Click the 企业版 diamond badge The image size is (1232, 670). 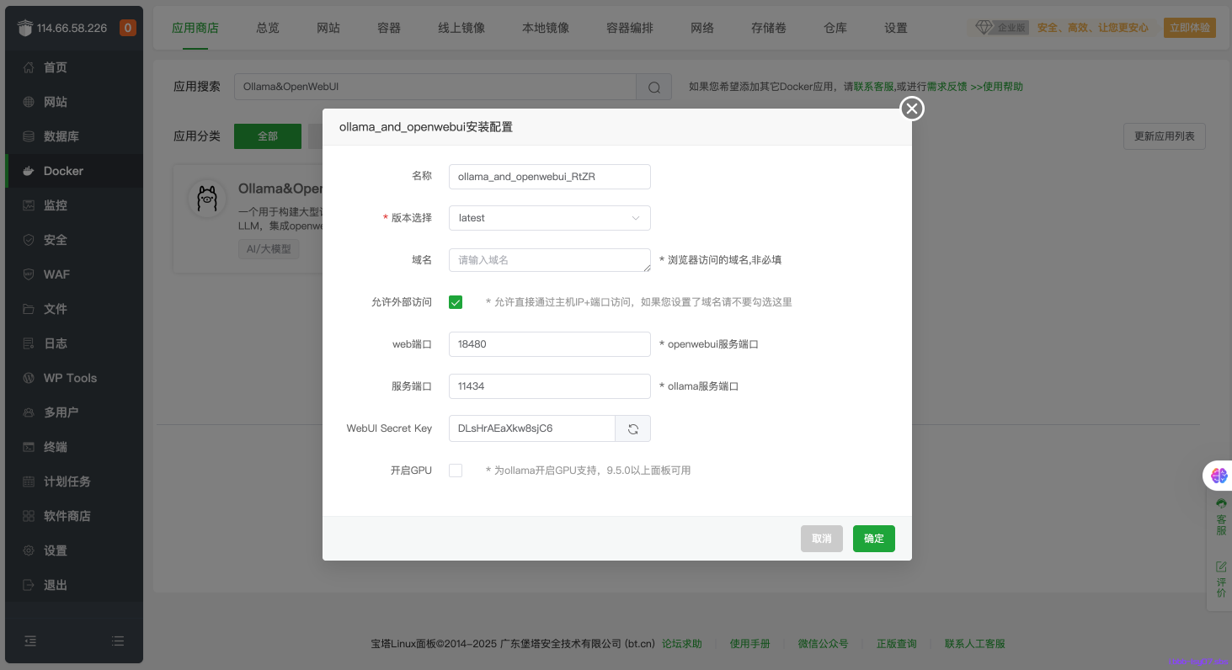tap(1001, 28)
